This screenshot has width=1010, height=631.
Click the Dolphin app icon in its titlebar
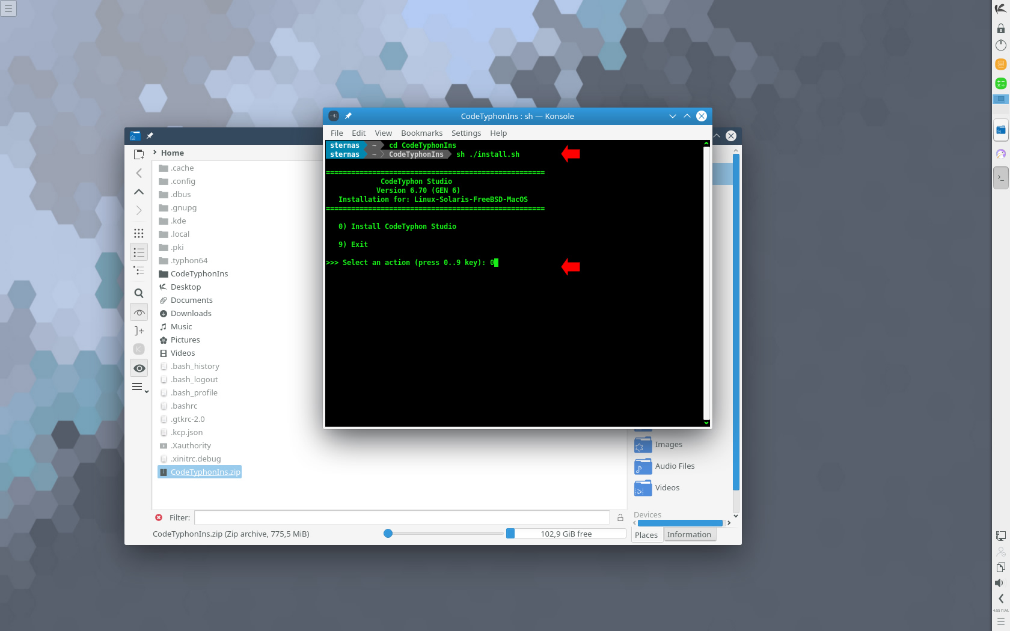pos(135,136)
